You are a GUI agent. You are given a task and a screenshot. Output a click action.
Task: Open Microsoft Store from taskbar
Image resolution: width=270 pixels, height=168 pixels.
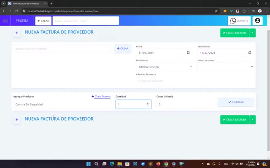[x=127, y=164]
